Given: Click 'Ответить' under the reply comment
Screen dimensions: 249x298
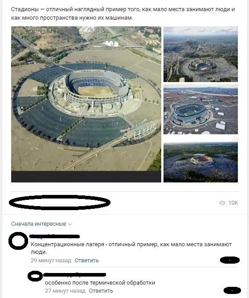Looking at the screenshot, I should [x=101, y=291].
